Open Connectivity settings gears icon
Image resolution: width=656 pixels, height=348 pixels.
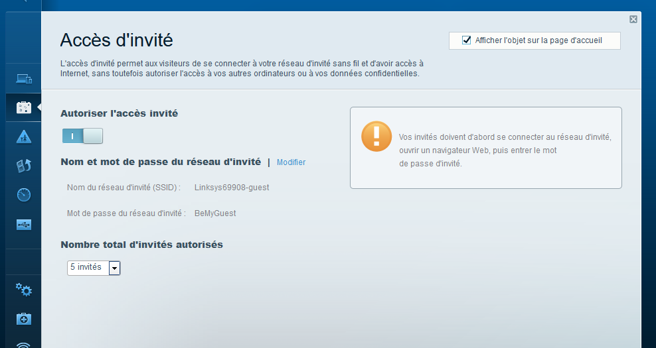(x=24, y=290)
